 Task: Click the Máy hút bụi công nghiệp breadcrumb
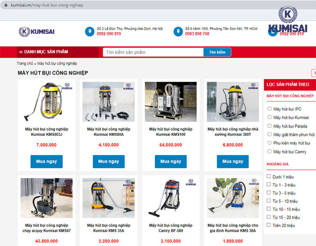coord(57,64)
